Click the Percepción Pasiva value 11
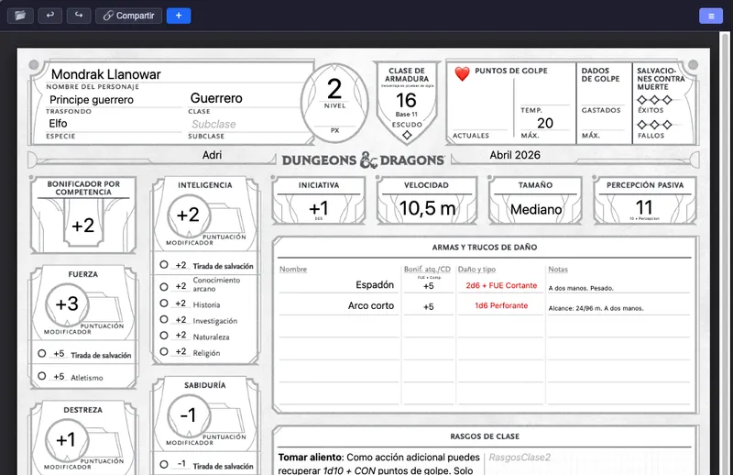This screenshot has height=475, width=733. (644, 207)
